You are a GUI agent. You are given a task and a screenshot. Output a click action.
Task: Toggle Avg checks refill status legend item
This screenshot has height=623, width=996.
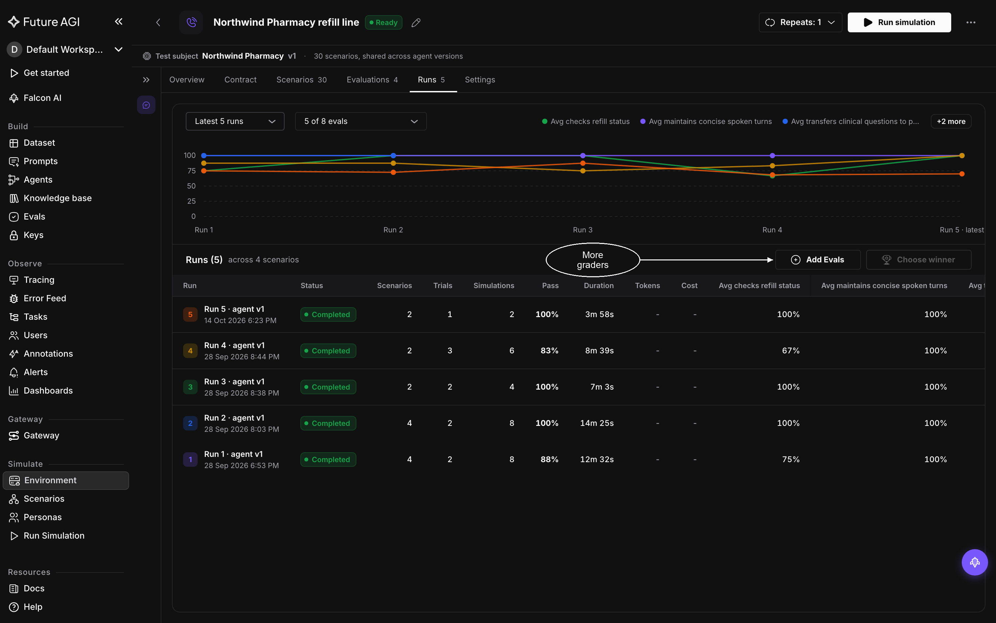(586, 122)
